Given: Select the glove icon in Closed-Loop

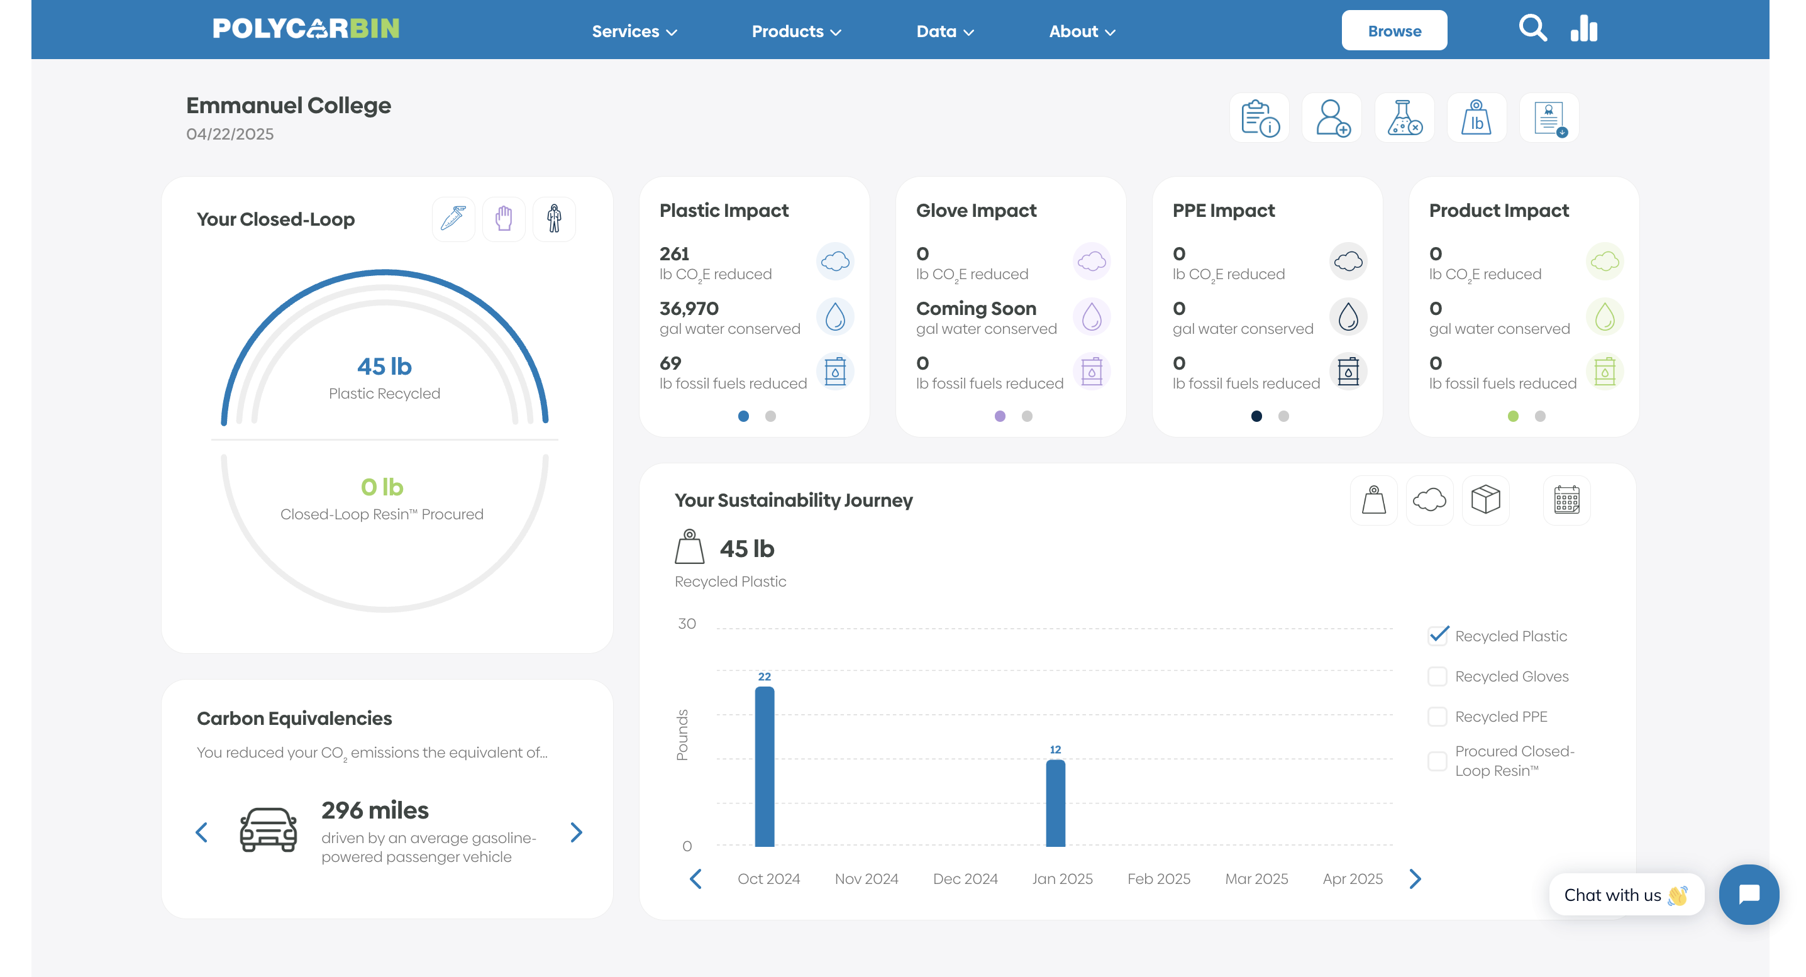Looking at the screenshot, I should (504, 219).
